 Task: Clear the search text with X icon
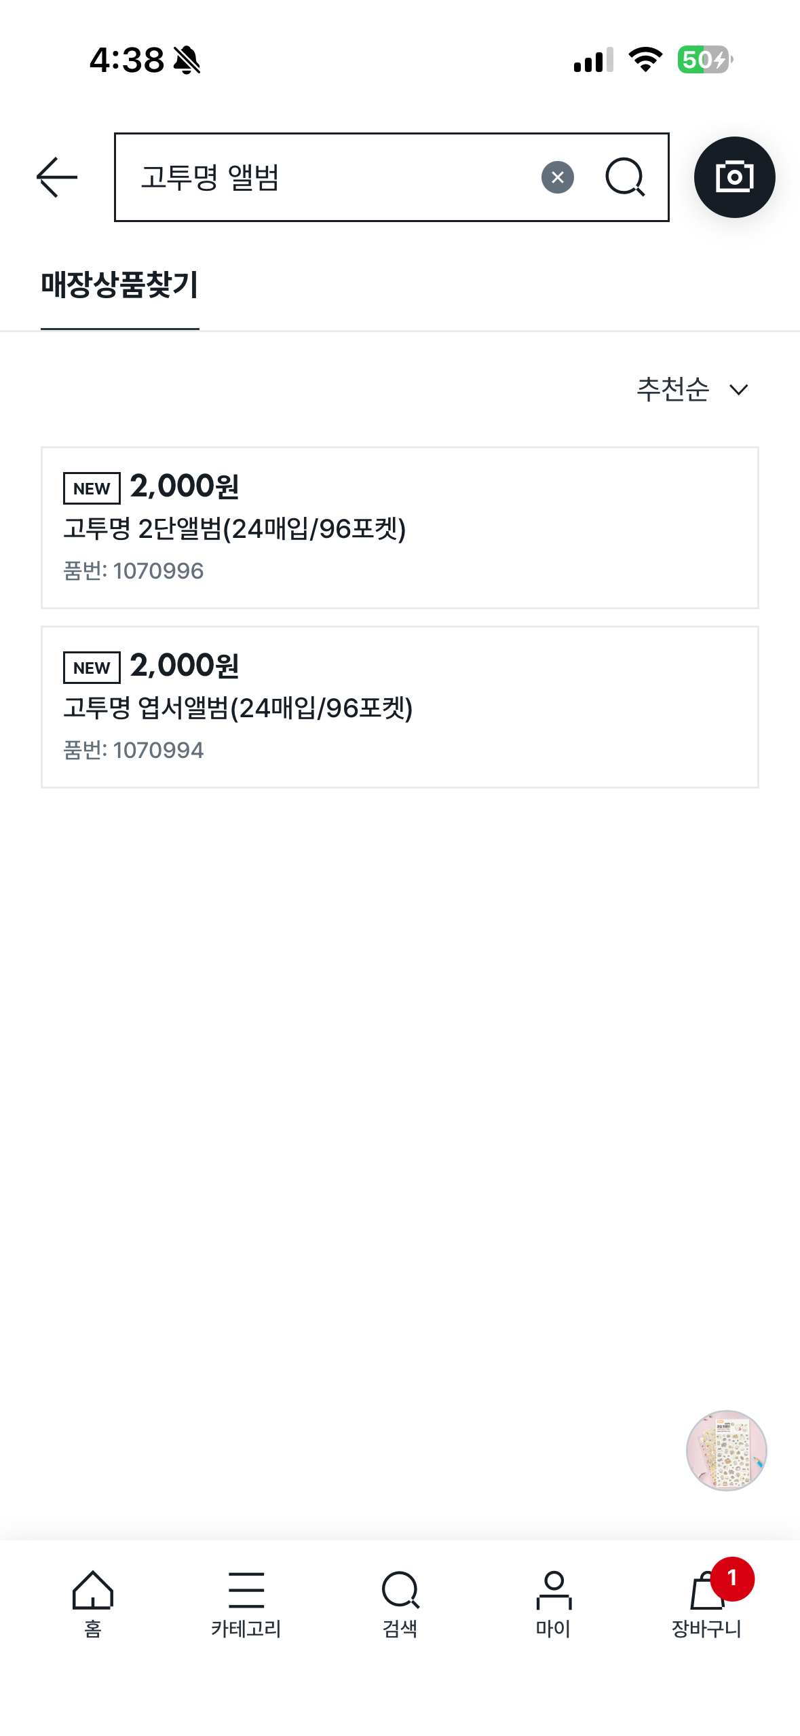click(557, 178)
